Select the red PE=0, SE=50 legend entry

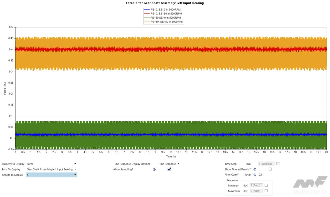(x=164, y=14)
